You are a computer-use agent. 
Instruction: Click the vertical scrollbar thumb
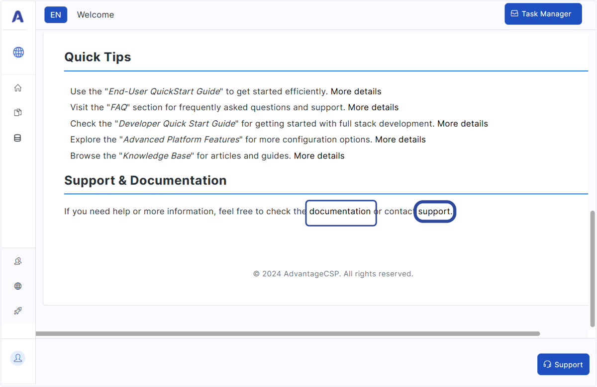(x=592, y=269)
